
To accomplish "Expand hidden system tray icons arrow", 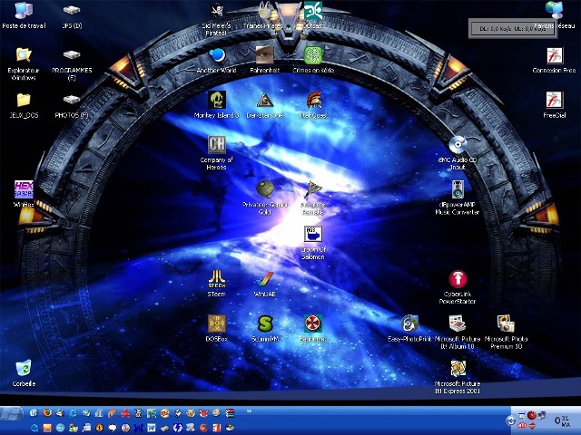I will 510,420.
